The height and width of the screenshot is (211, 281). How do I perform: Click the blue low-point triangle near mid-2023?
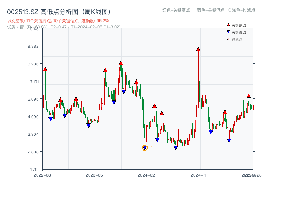(88, 125)
